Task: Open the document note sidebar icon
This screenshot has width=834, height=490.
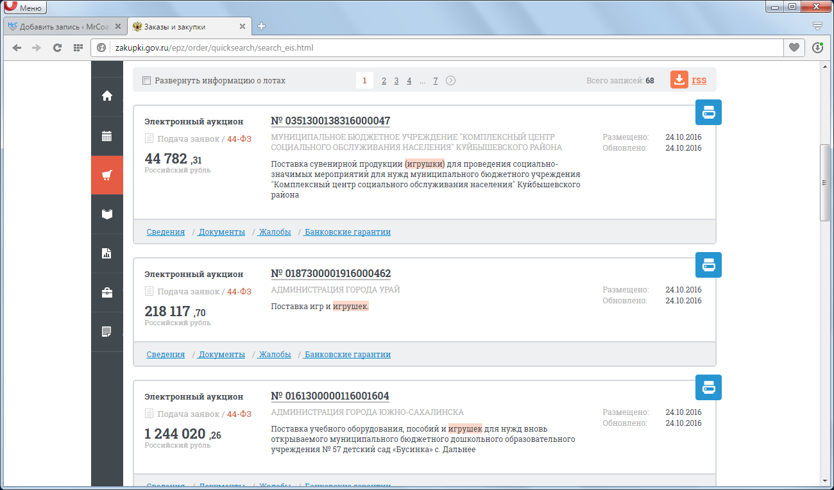Action: [107, 332]
